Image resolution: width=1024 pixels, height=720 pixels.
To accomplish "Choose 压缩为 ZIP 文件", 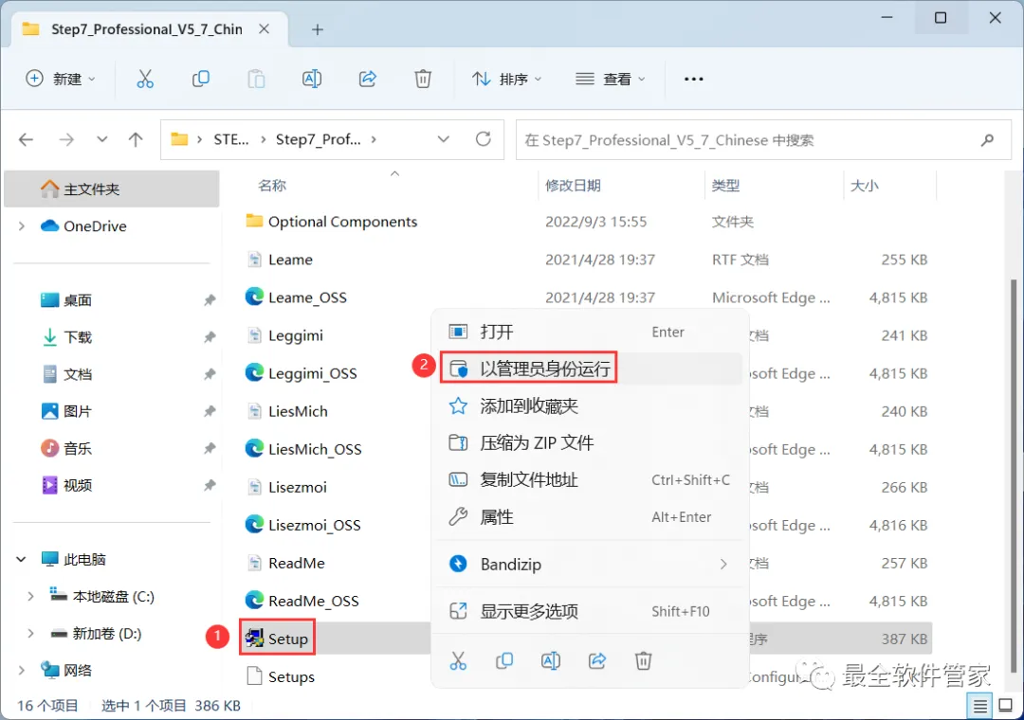I will click(590, 443).
